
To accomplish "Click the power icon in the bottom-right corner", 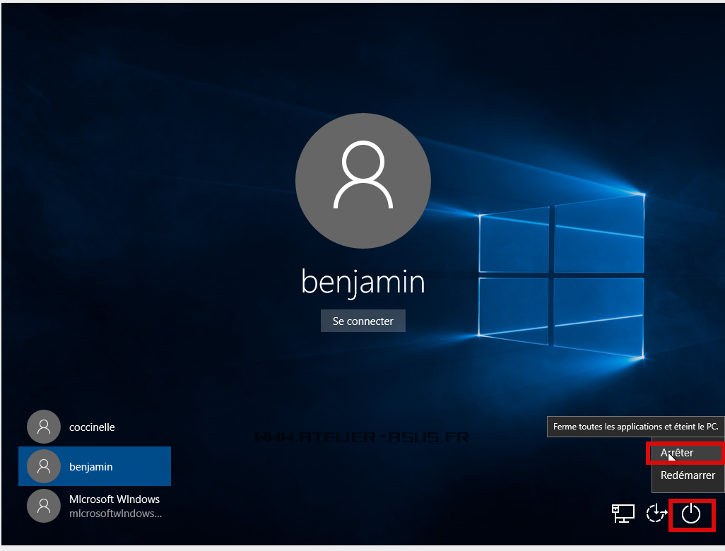I will [691, 515].
